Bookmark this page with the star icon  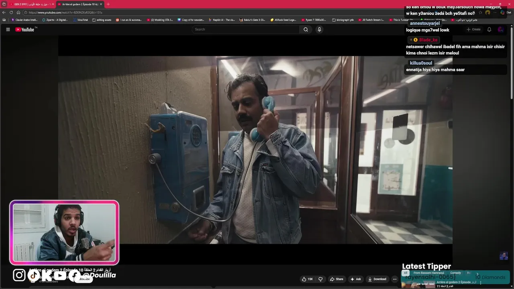(x=480, y=12)
